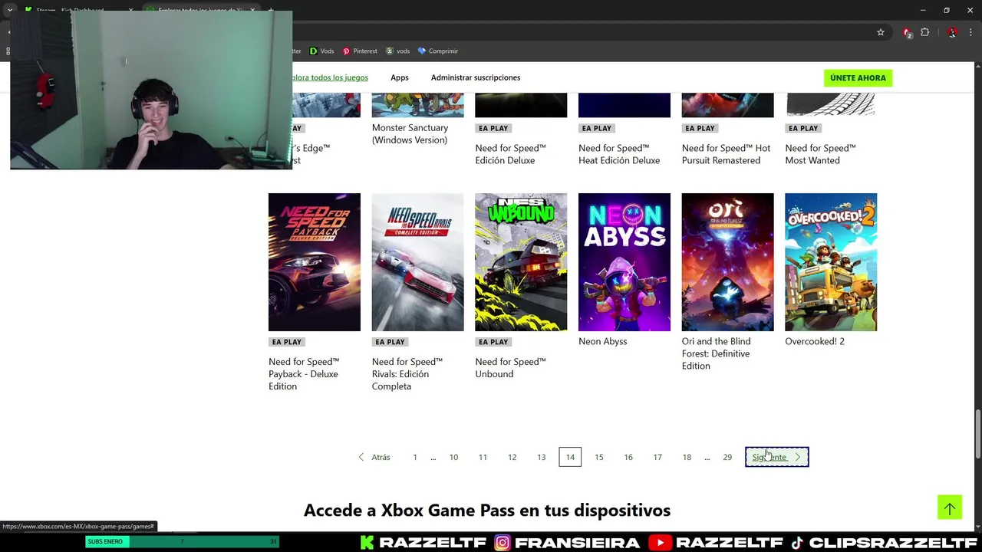Image resolution: width=982 pixels, height=552 pixels.
Task: Click the green scroll-to-top arrow button
Action: [x=950, y=507]
